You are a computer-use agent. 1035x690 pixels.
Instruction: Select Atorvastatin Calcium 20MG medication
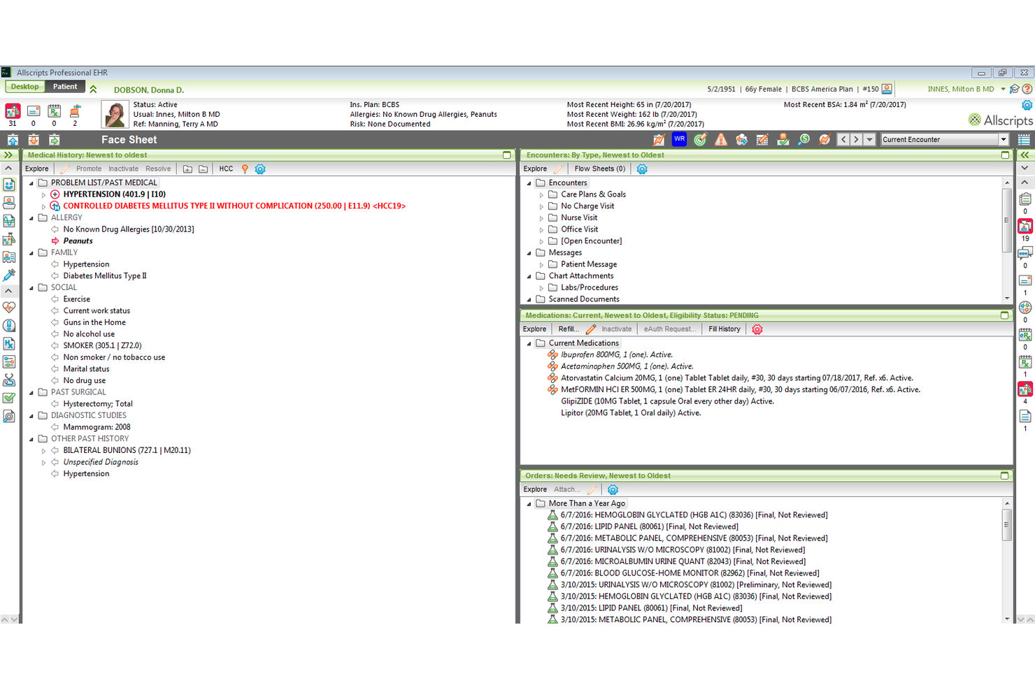(x=737, y=378)
